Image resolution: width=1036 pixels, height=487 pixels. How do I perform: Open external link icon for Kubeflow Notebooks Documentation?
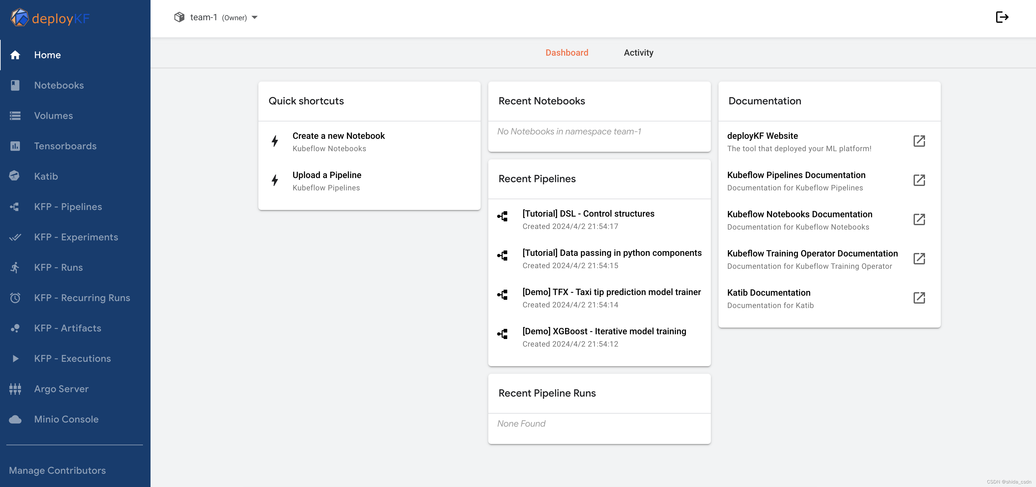point(919,219)
